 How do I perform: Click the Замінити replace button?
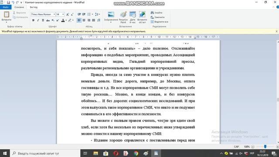click(x=157, y=17)
